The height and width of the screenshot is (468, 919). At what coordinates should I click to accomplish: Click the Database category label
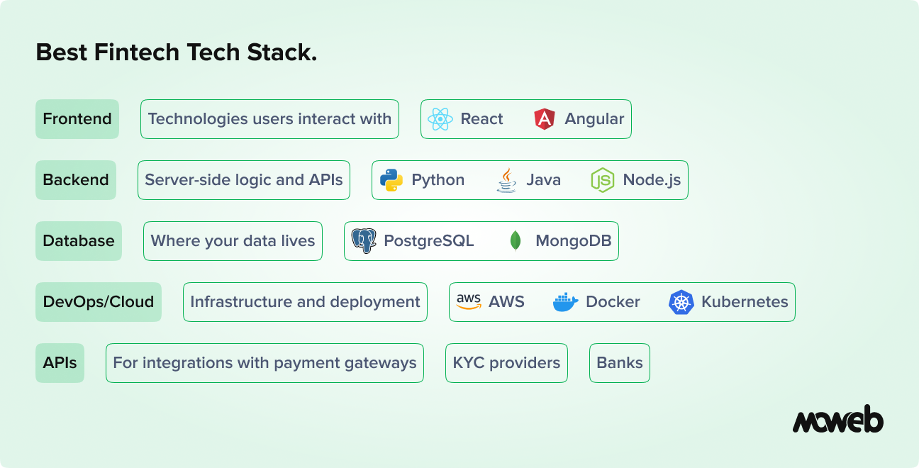78,240
